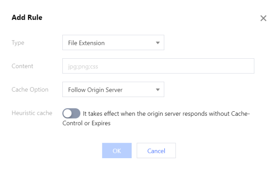Close the Add Rule dialog
Screen dimensions: 278x170
click(x=263, y=18)
